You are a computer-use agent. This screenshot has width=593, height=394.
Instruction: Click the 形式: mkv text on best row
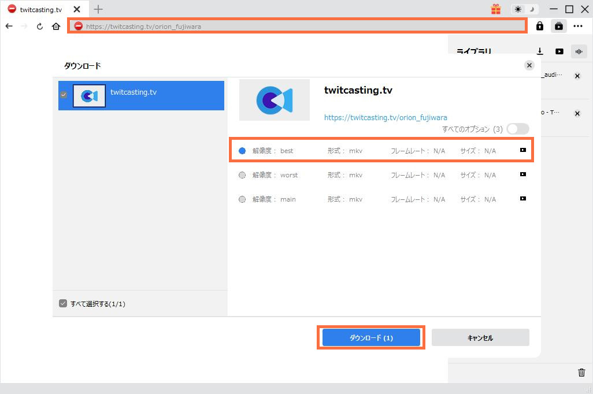pyautogui.click(x=345, y=151)
